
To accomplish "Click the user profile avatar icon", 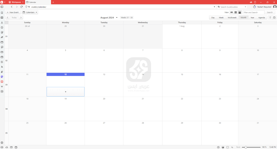I will tap(275, 7).
